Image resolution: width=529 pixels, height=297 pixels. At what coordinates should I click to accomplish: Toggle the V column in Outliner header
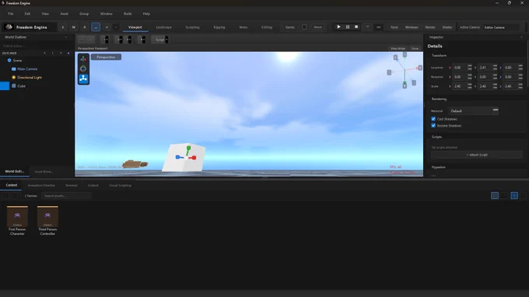point(61,54)
